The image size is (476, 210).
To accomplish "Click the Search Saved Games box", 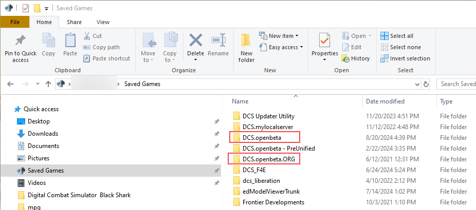I will pos(456,84).
